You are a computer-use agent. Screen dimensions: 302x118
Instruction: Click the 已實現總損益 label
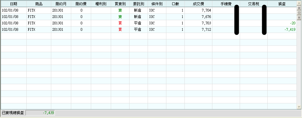pos(13,113)
